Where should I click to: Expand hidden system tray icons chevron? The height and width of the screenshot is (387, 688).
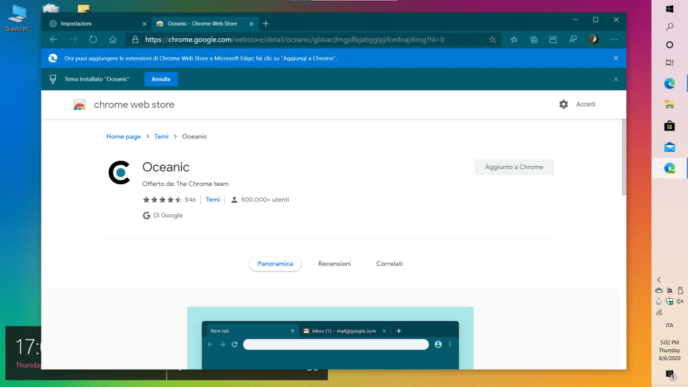659,279
